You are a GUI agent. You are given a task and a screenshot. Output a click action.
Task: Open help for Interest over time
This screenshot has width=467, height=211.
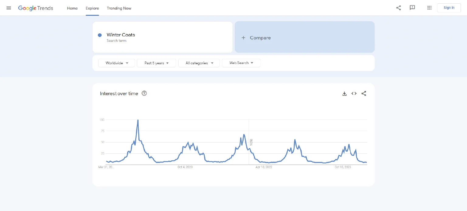click(144, 93)
